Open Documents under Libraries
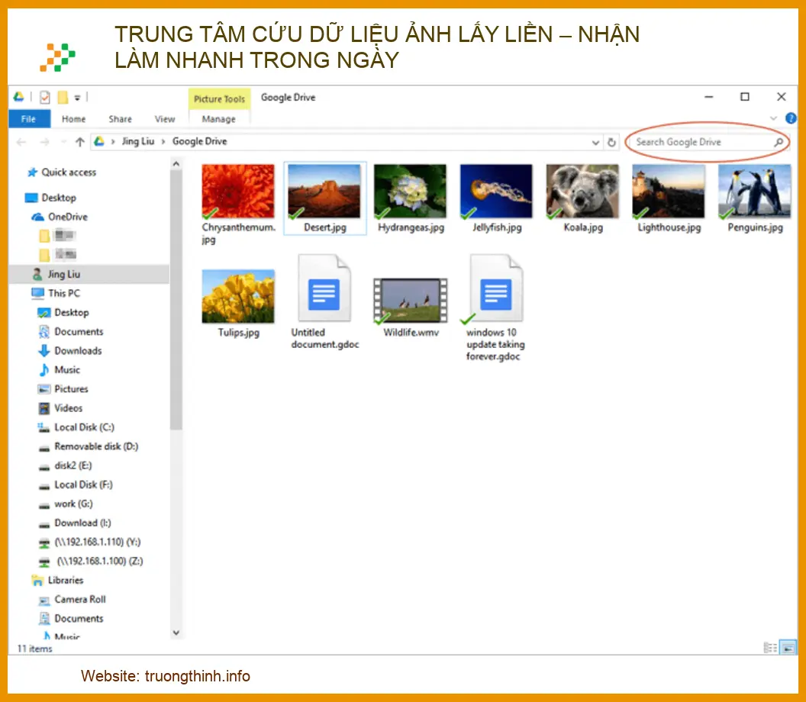 click(70, 619)
